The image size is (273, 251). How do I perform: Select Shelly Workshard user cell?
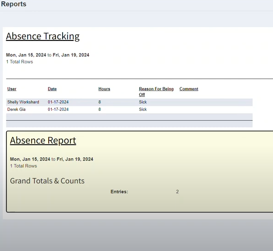(x=23, y=102)
